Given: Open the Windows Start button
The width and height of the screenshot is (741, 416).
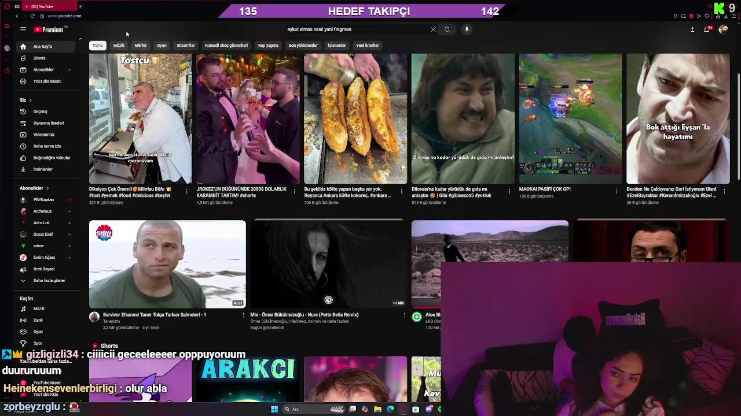Looking at the screenshot, I should coord(274,409).
